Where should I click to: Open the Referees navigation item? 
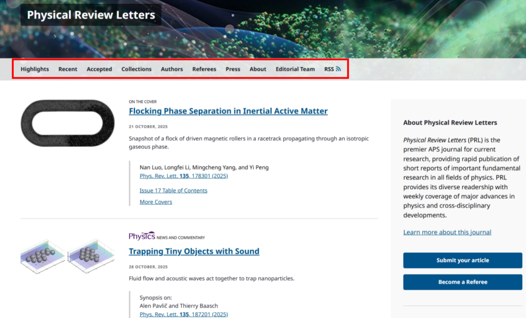(x=204, y=69)
